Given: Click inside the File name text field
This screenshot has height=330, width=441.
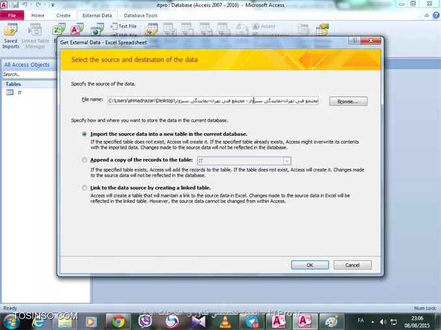Looking at the screenshot, I should [x=215, y=101].
